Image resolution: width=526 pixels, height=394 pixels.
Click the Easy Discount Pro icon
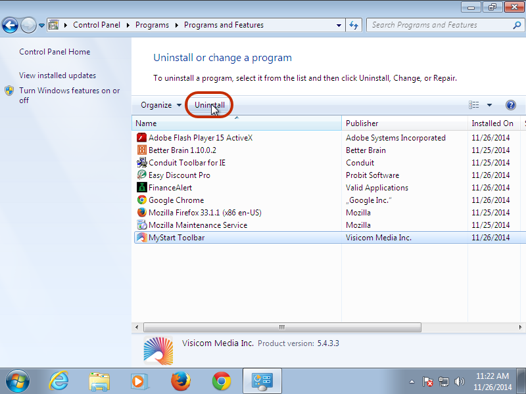click(141, 175)
